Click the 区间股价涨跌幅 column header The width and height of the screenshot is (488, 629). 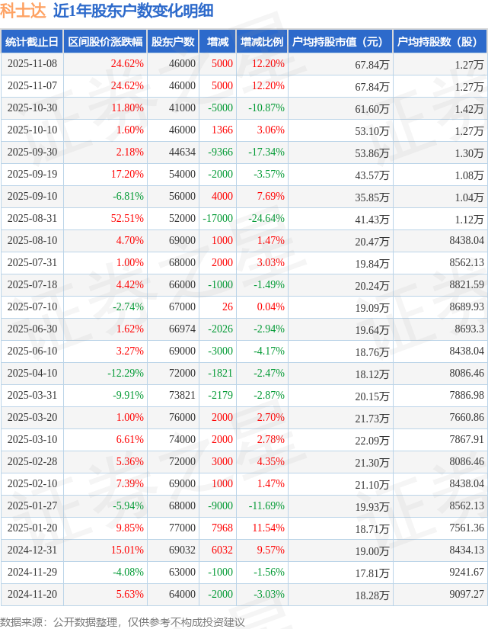pos(104,42)
